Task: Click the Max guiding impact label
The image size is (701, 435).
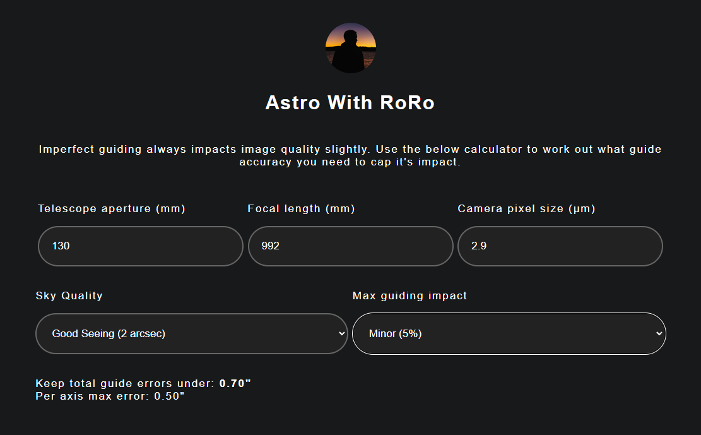Action: point(409,295)
